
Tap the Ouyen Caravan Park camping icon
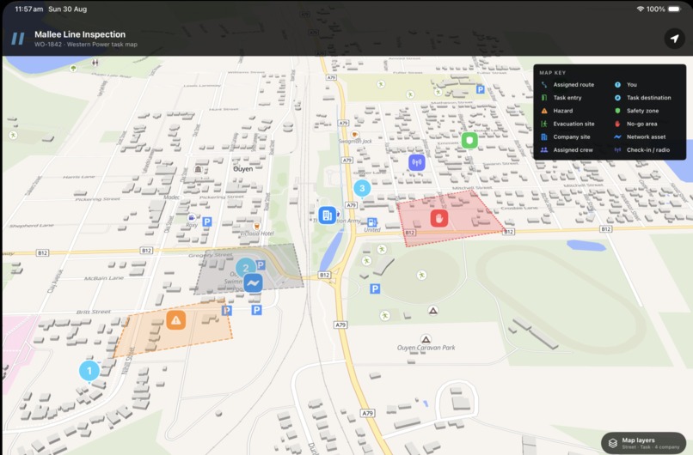(x=426, y=339)
